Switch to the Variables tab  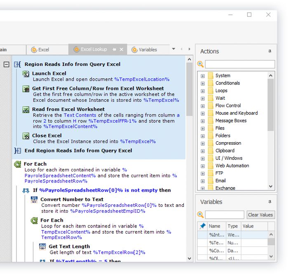click(x=148, y=49)
